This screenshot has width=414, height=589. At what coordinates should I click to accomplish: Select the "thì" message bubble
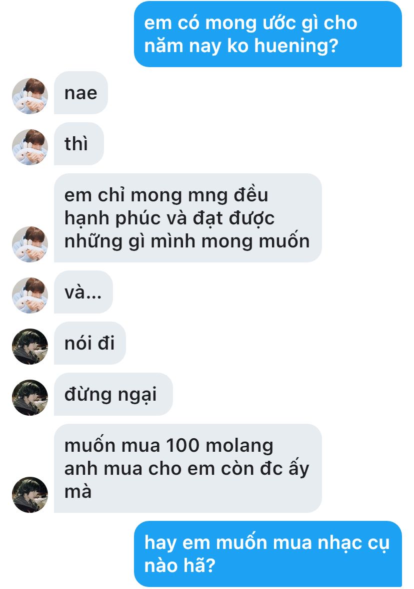click(79, 144)
